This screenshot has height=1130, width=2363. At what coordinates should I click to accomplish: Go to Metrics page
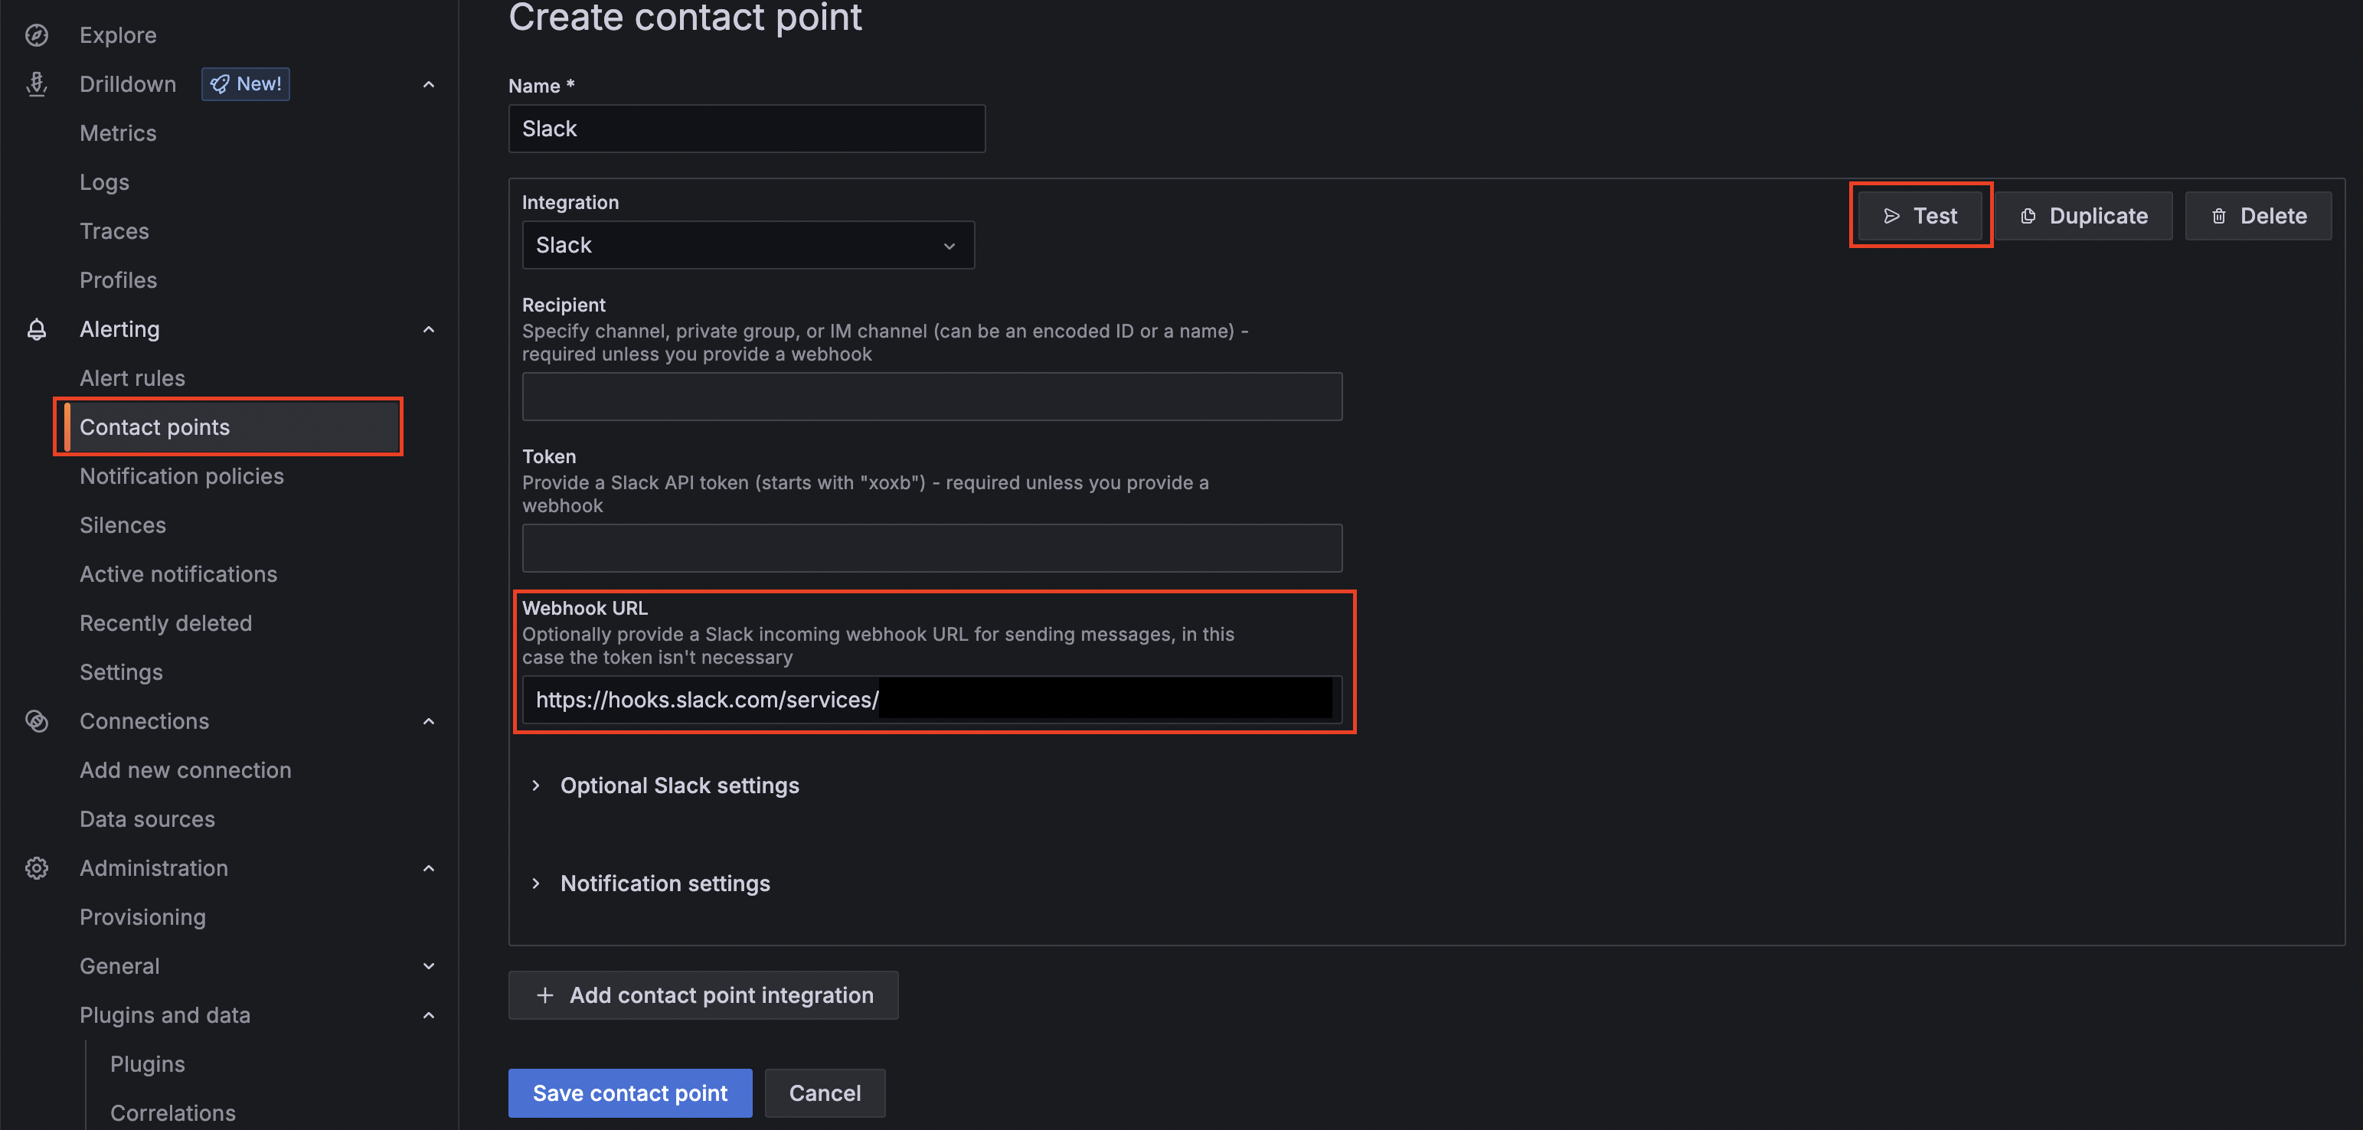tap(117, 133)
